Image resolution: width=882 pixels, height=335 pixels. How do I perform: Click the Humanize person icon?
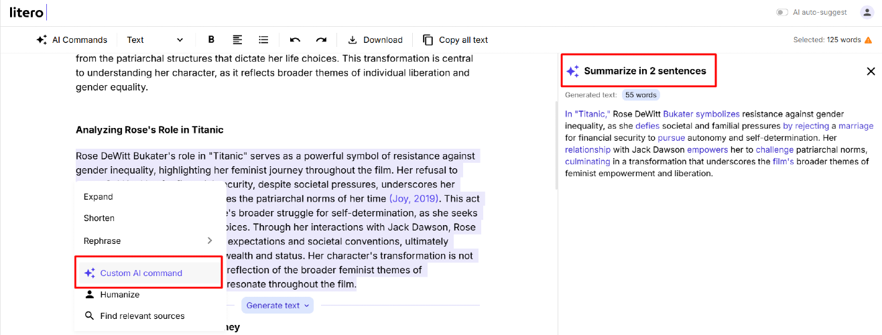tap(89, 294)
